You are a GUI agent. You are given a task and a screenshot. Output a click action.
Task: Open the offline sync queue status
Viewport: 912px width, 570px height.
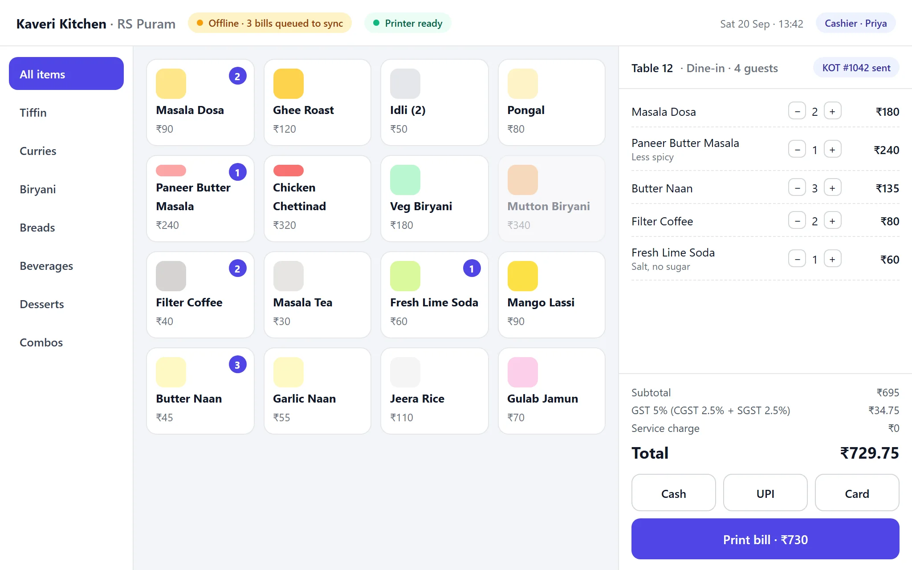(270, 23)
